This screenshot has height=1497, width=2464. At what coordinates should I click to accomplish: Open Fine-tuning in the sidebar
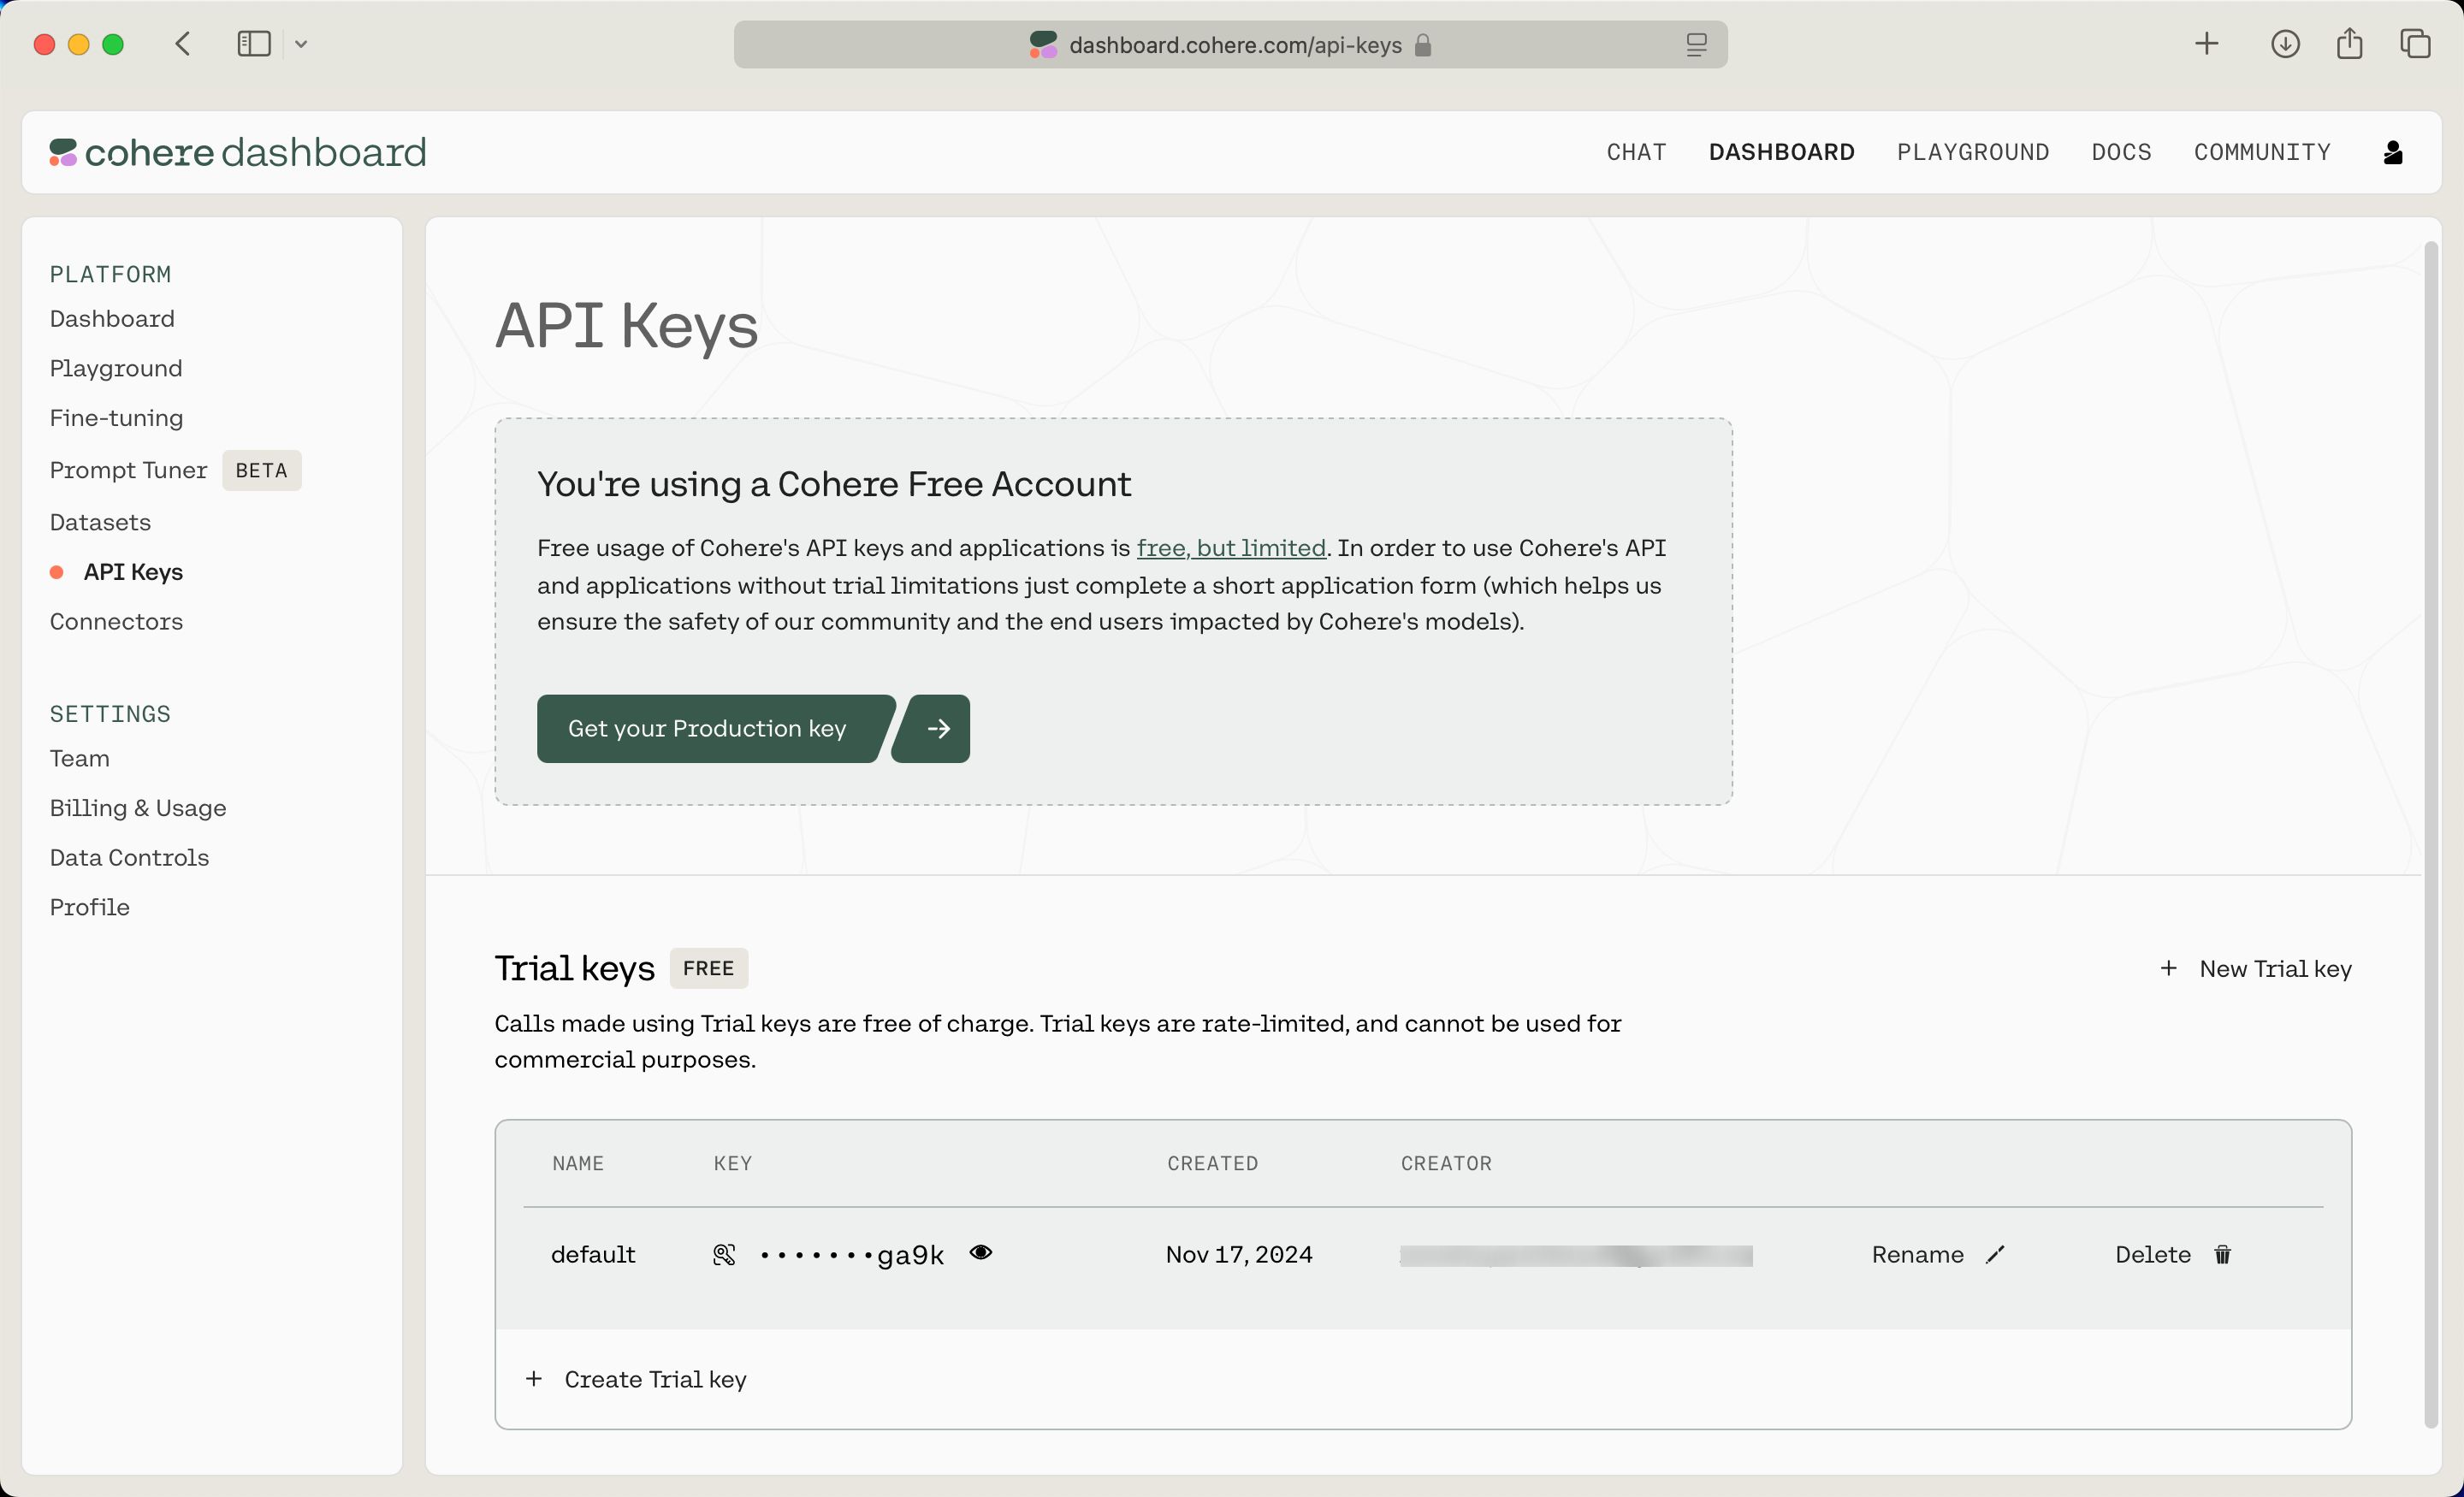116,417
